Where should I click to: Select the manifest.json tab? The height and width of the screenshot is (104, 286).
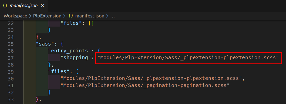24,5
